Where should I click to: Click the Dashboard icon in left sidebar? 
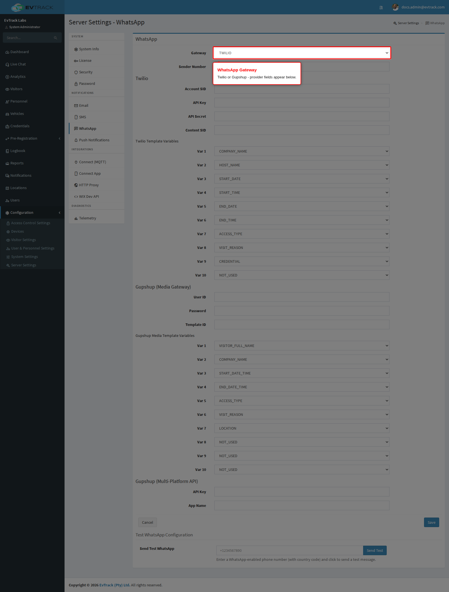click(x=7, y=52)
